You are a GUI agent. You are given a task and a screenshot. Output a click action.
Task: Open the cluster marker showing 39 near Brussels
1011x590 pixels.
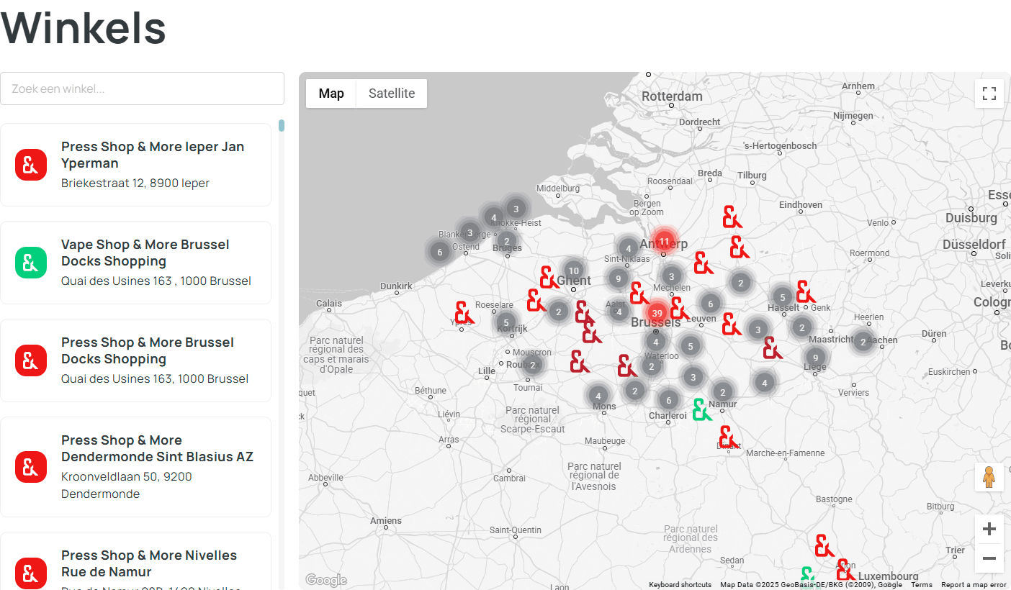pyautogui.click(x=657, y=313)
